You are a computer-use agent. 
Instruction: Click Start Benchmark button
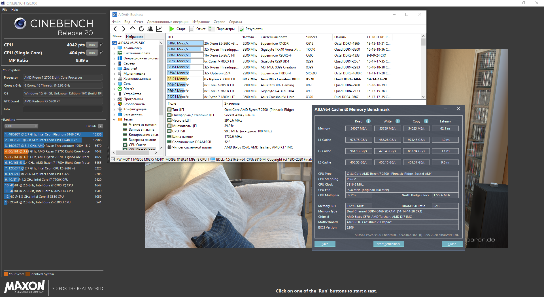pos(388,244)
